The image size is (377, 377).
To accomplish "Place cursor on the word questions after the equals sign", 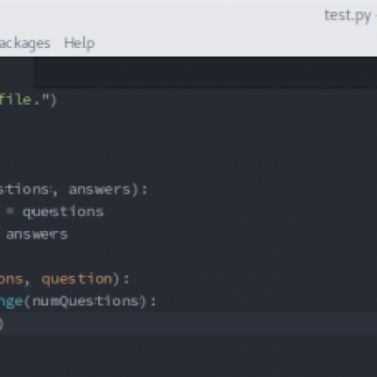I will point(63,212).
